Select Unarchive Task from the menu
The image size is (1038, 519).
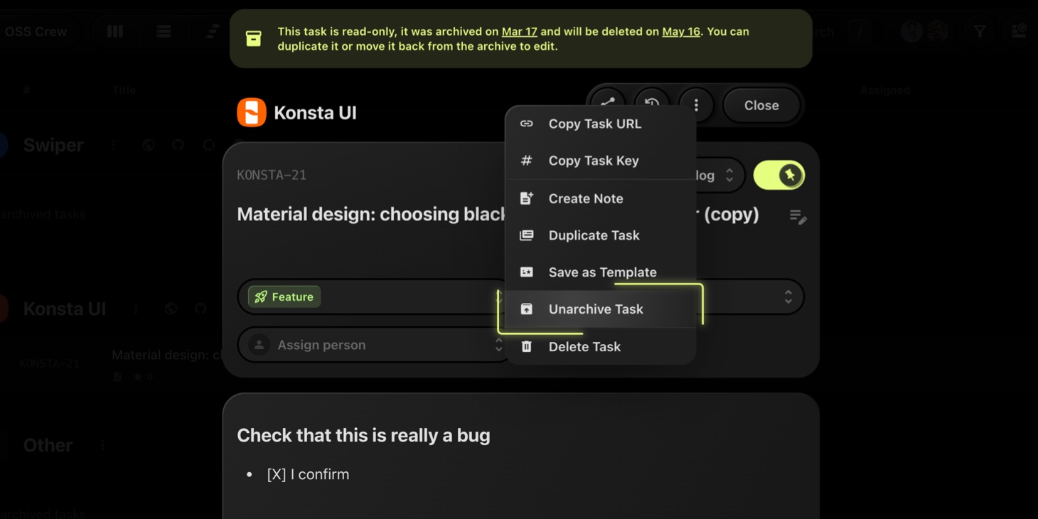pyautogui.click(x=595, y=309)
